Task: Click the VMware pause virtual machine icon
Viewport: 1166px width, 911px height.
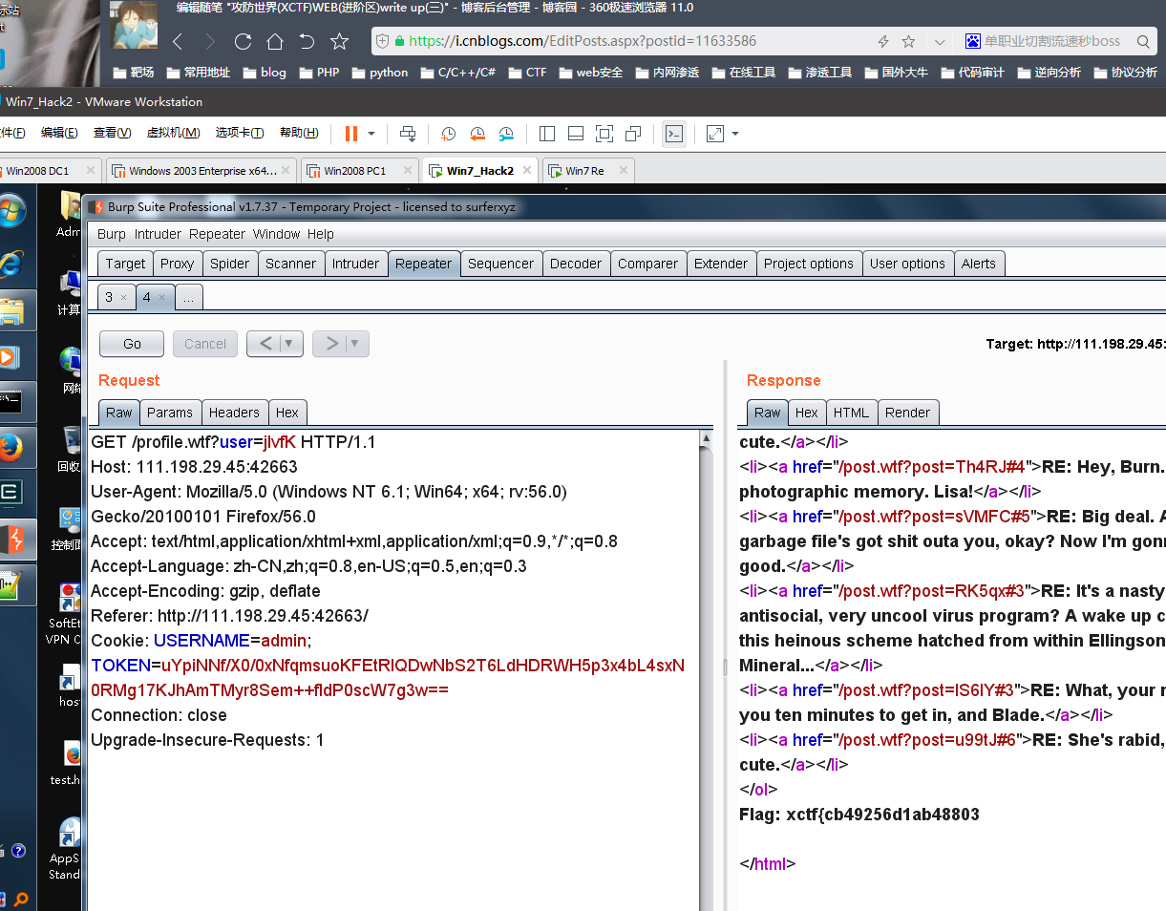Action: tap(351, 134)
